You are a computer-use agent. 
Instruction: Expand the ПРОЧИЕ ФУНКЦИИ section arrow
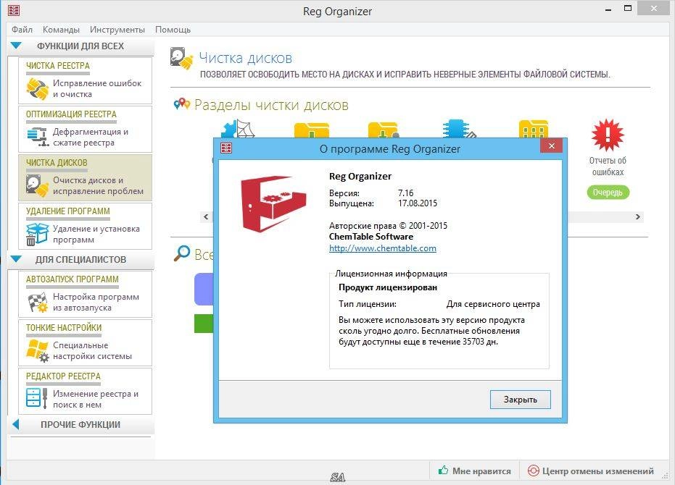pyautogui.click(x=16, y=424)
